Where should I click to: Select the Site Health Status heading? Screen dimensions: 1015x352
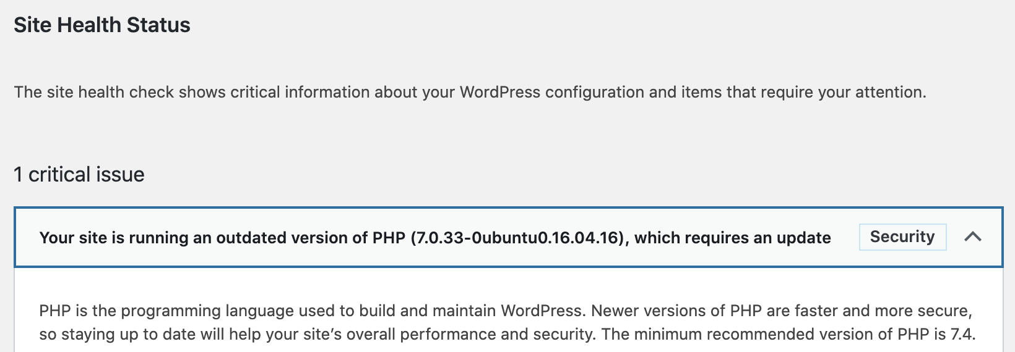pyautogui.click(x=102, y=25)
